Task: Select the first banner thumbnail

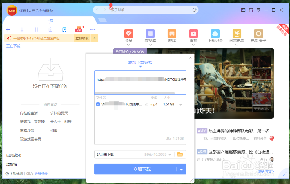Action: tap(261, 61)
